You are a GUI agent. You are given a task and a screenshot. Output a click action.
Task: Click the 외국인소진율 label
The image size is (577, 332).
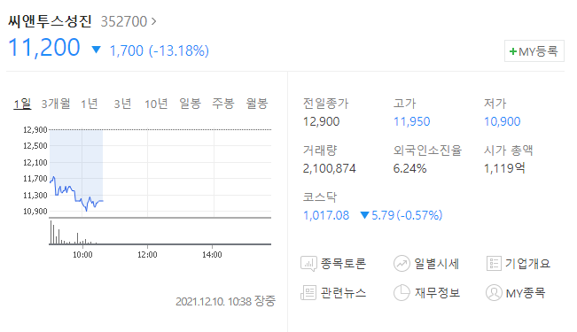427,151
